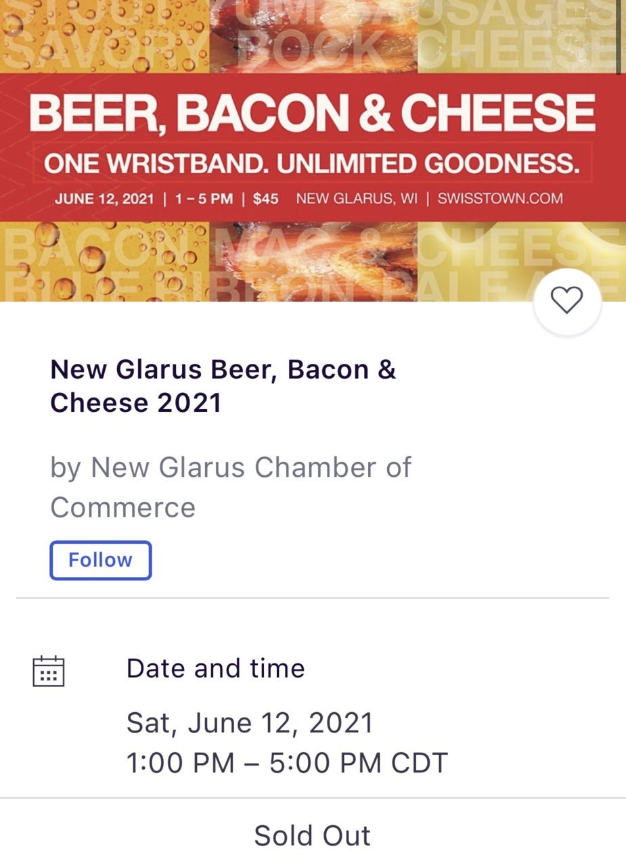
Task: Follow New Glarus Chamber of Commerce
Action: pos(101,560)
